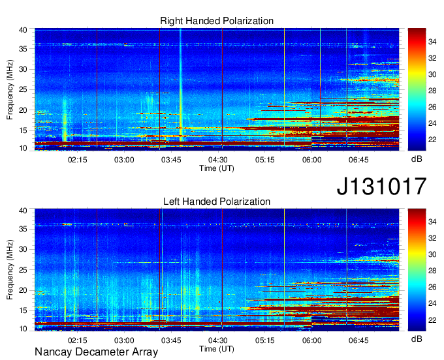Click the 35 MHz tick on the Right Handed plot
The width and height of the screenshot is (444, 360).
(23, 49)
